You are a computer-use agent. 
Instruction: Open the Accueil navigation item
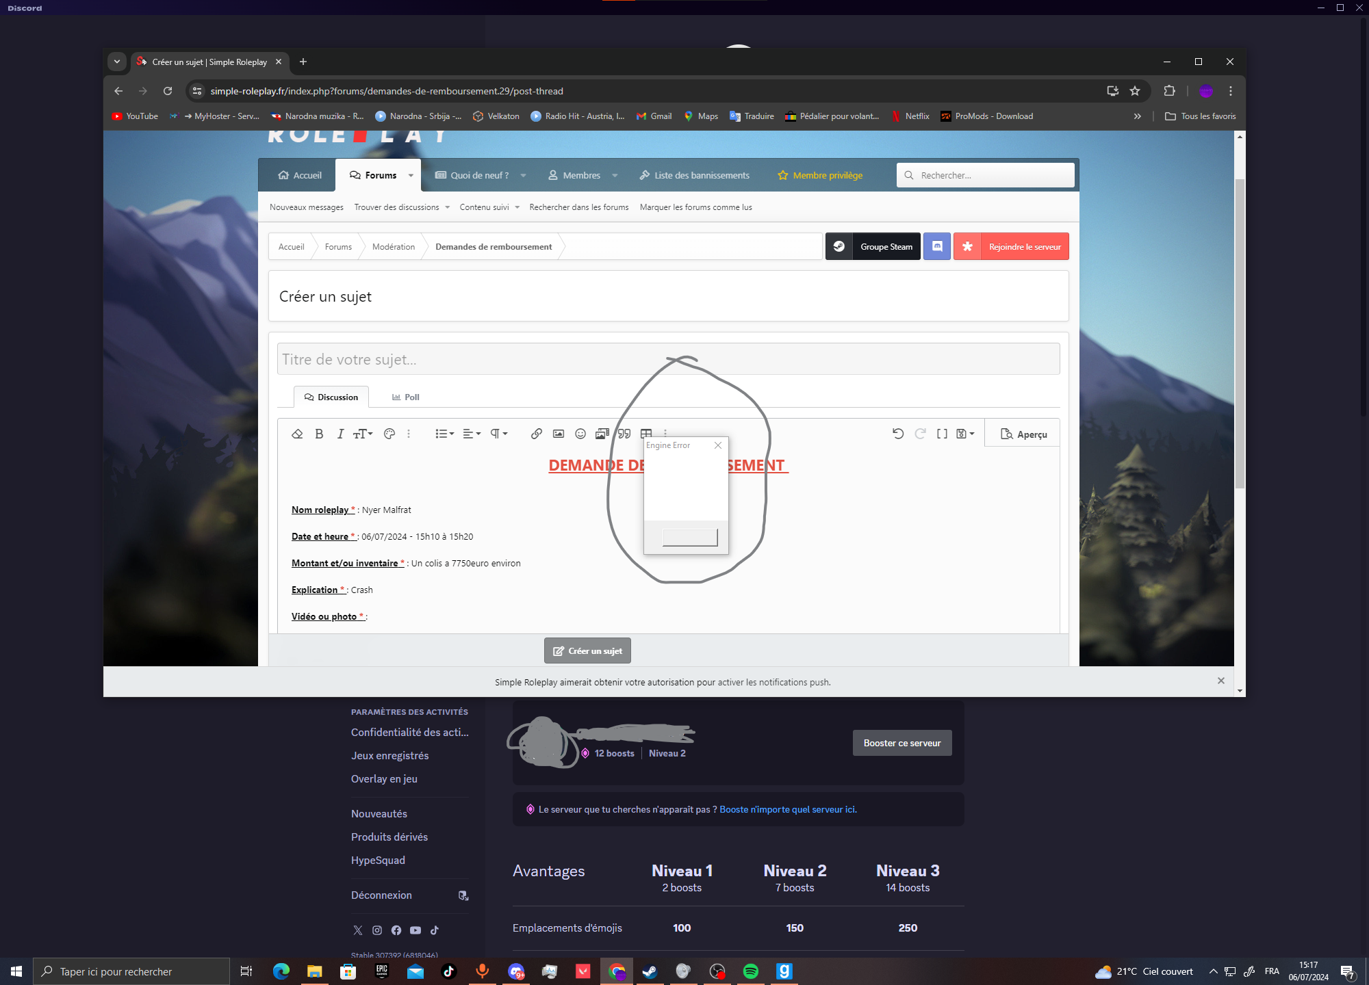pos(300,175)
